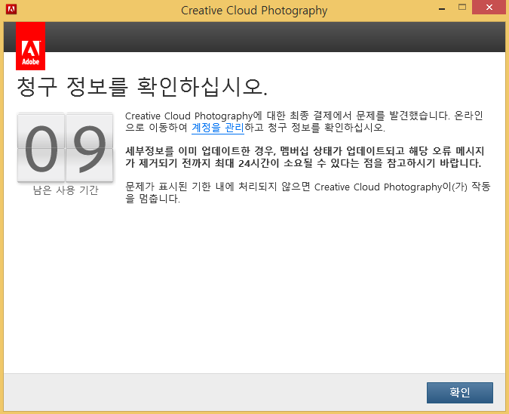Click the 확인 confirm button
Viewport: 509px width, 414px height.
pyautogui.click(x=460, y=393)
